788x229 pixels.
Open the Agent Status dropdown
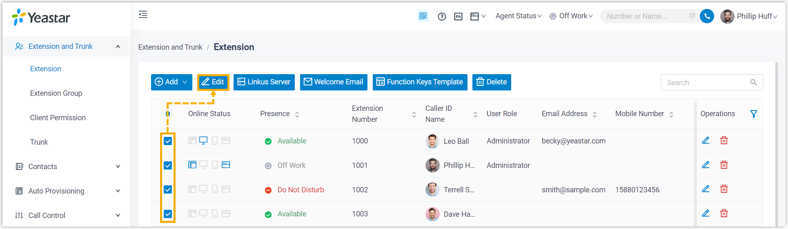point(518,16)
